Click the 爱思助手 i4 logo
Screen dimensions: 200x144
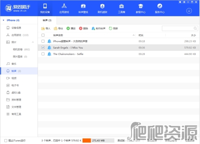(17, 8)
